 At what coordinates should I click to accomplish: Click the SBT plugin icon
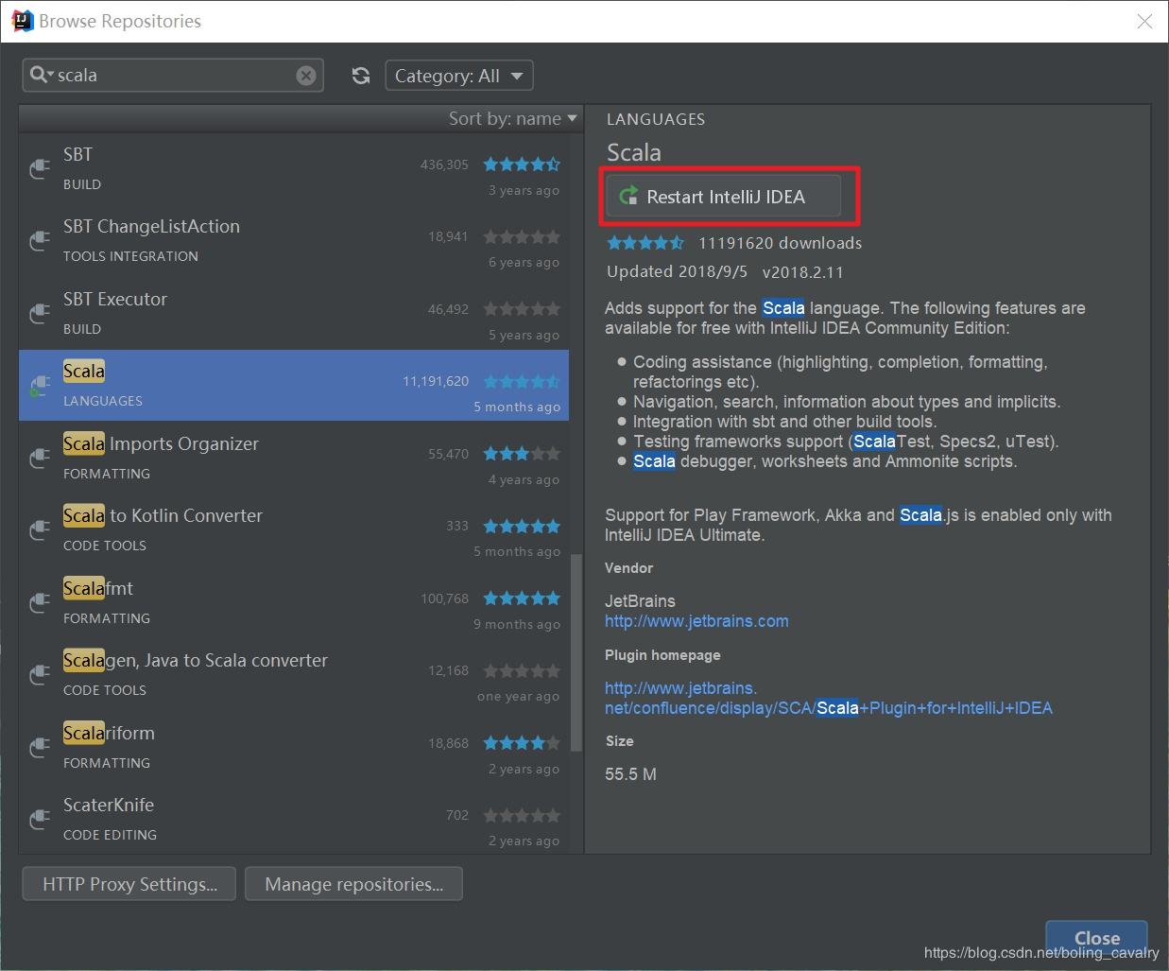pyautogui.click(x=40, y=168)
